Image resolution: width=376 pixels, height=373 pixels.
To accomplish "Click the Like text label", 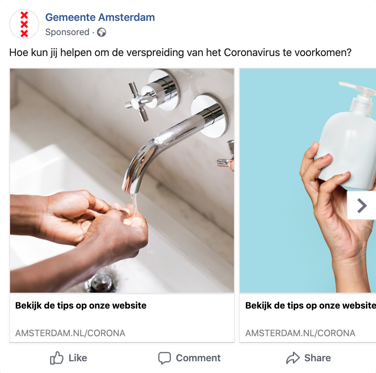I will coord(78,358).
